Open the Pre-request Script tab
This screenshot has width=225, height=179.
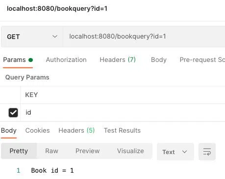click(202, 60)
